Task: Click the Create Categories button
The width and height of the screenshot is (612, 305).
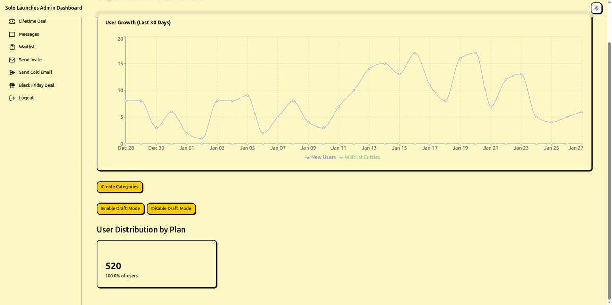Action: 120,187
